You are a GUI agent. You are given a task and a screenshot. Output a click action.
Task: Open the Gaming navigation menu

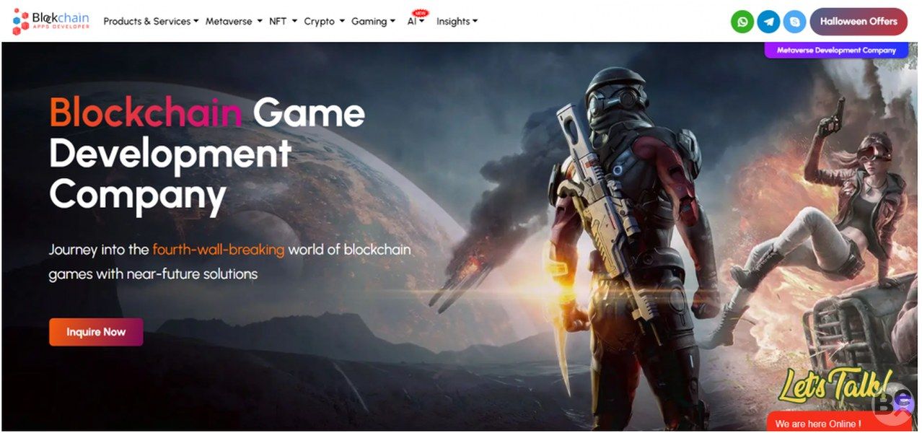[x=373, y=22]
